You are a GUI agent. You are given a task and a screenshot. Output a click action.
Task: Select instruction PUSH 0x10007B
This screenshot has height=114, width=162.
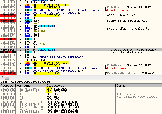(37, 31)
